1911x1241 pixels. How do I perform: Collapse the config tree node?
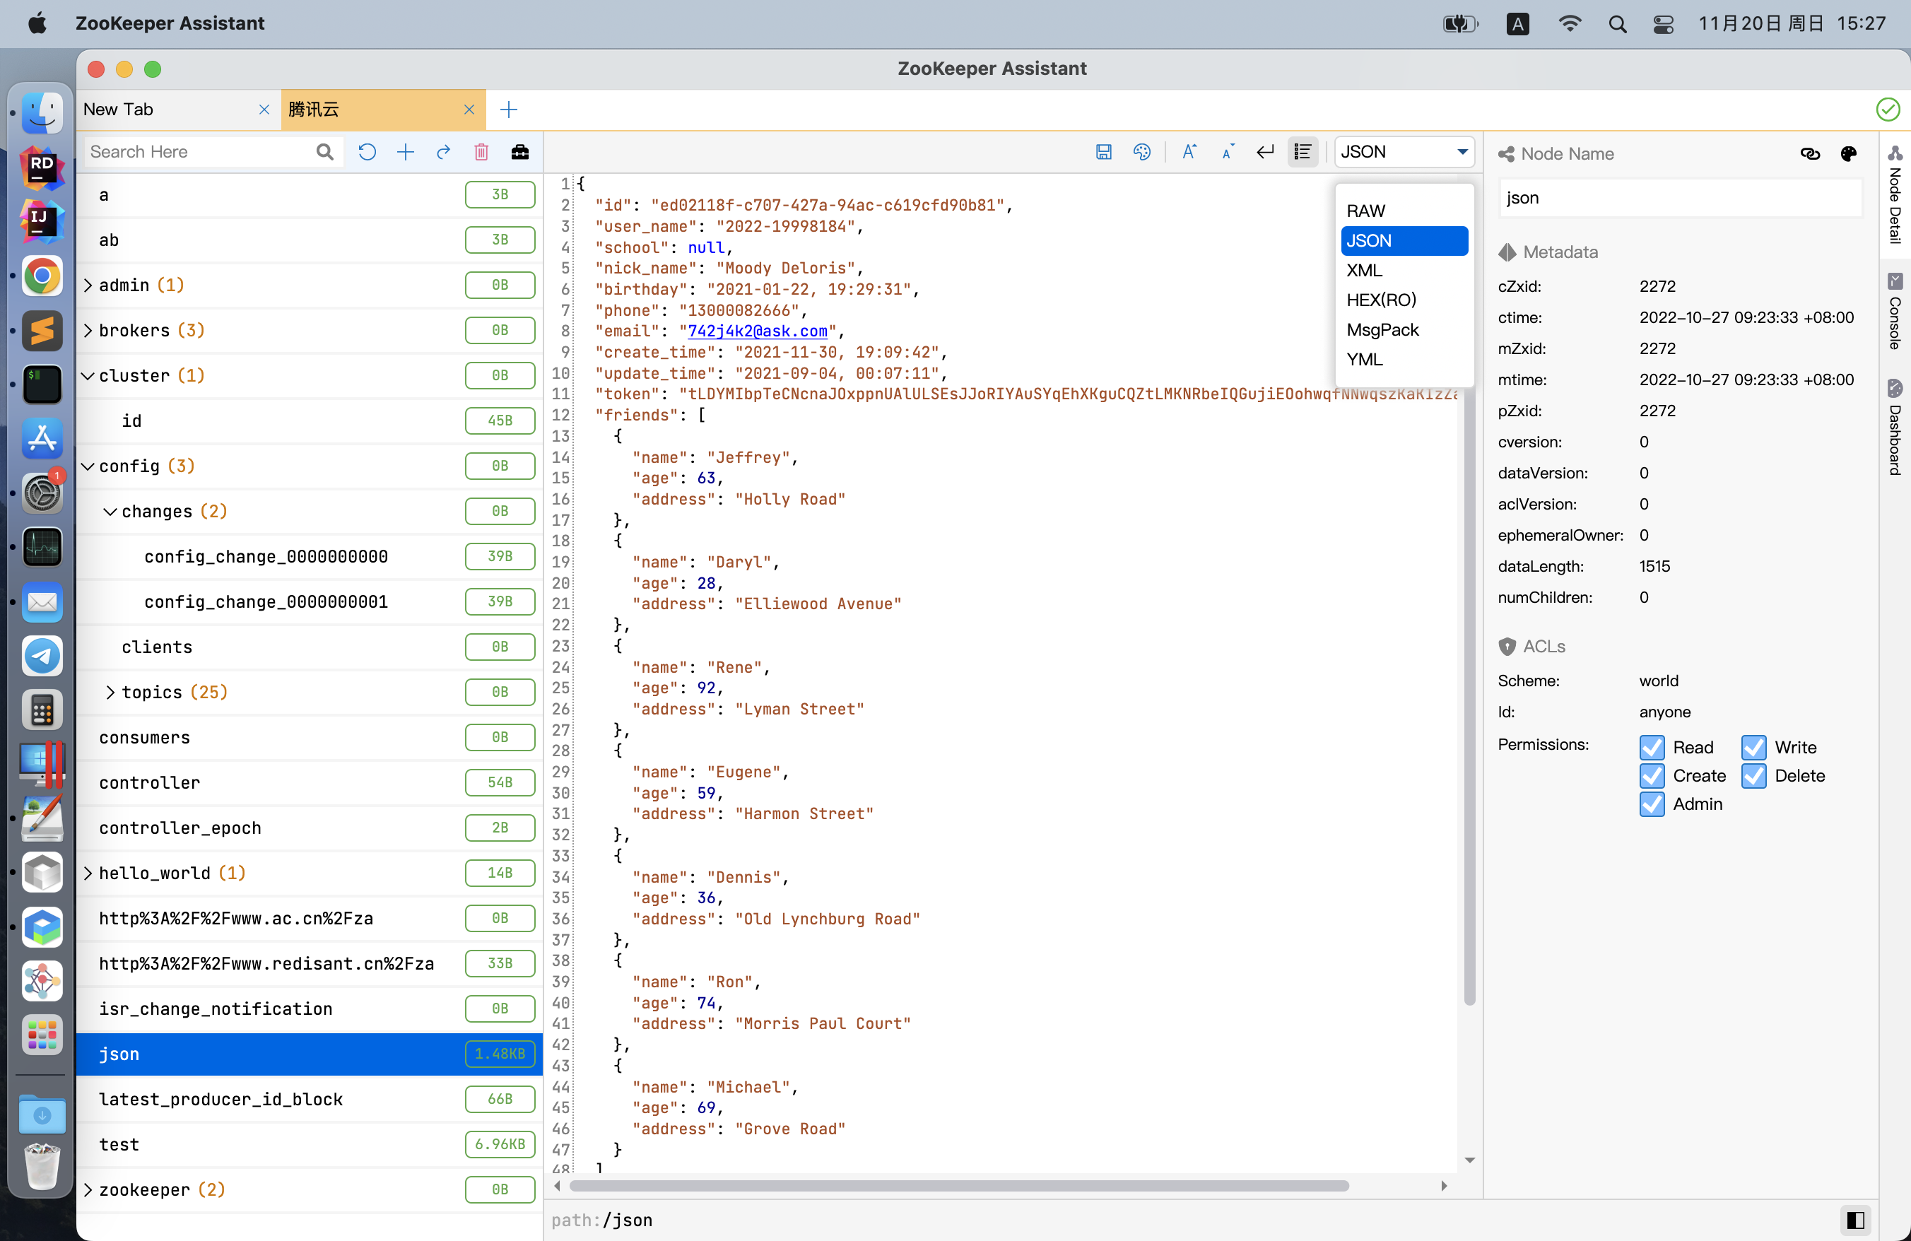tap(88, 466)
